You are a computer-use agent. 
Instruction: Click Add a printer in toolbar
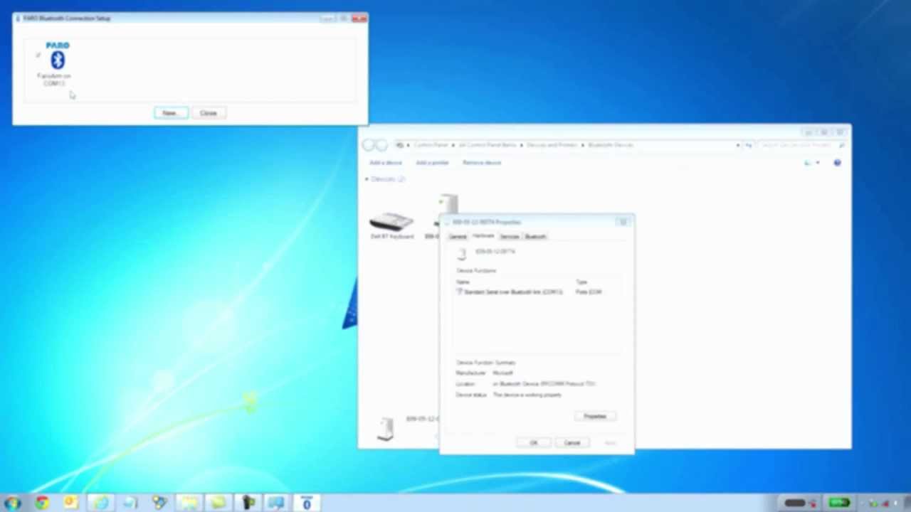click(432, 163)
